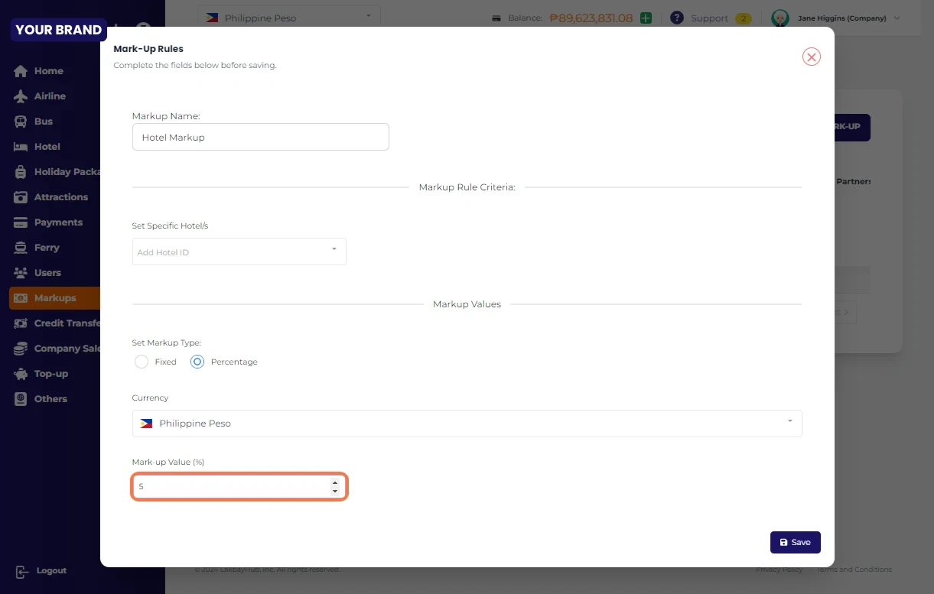This screenshot has width=934, height=594.
Task: Increase mark-up value with up arrow
Action: click(335, 482)
